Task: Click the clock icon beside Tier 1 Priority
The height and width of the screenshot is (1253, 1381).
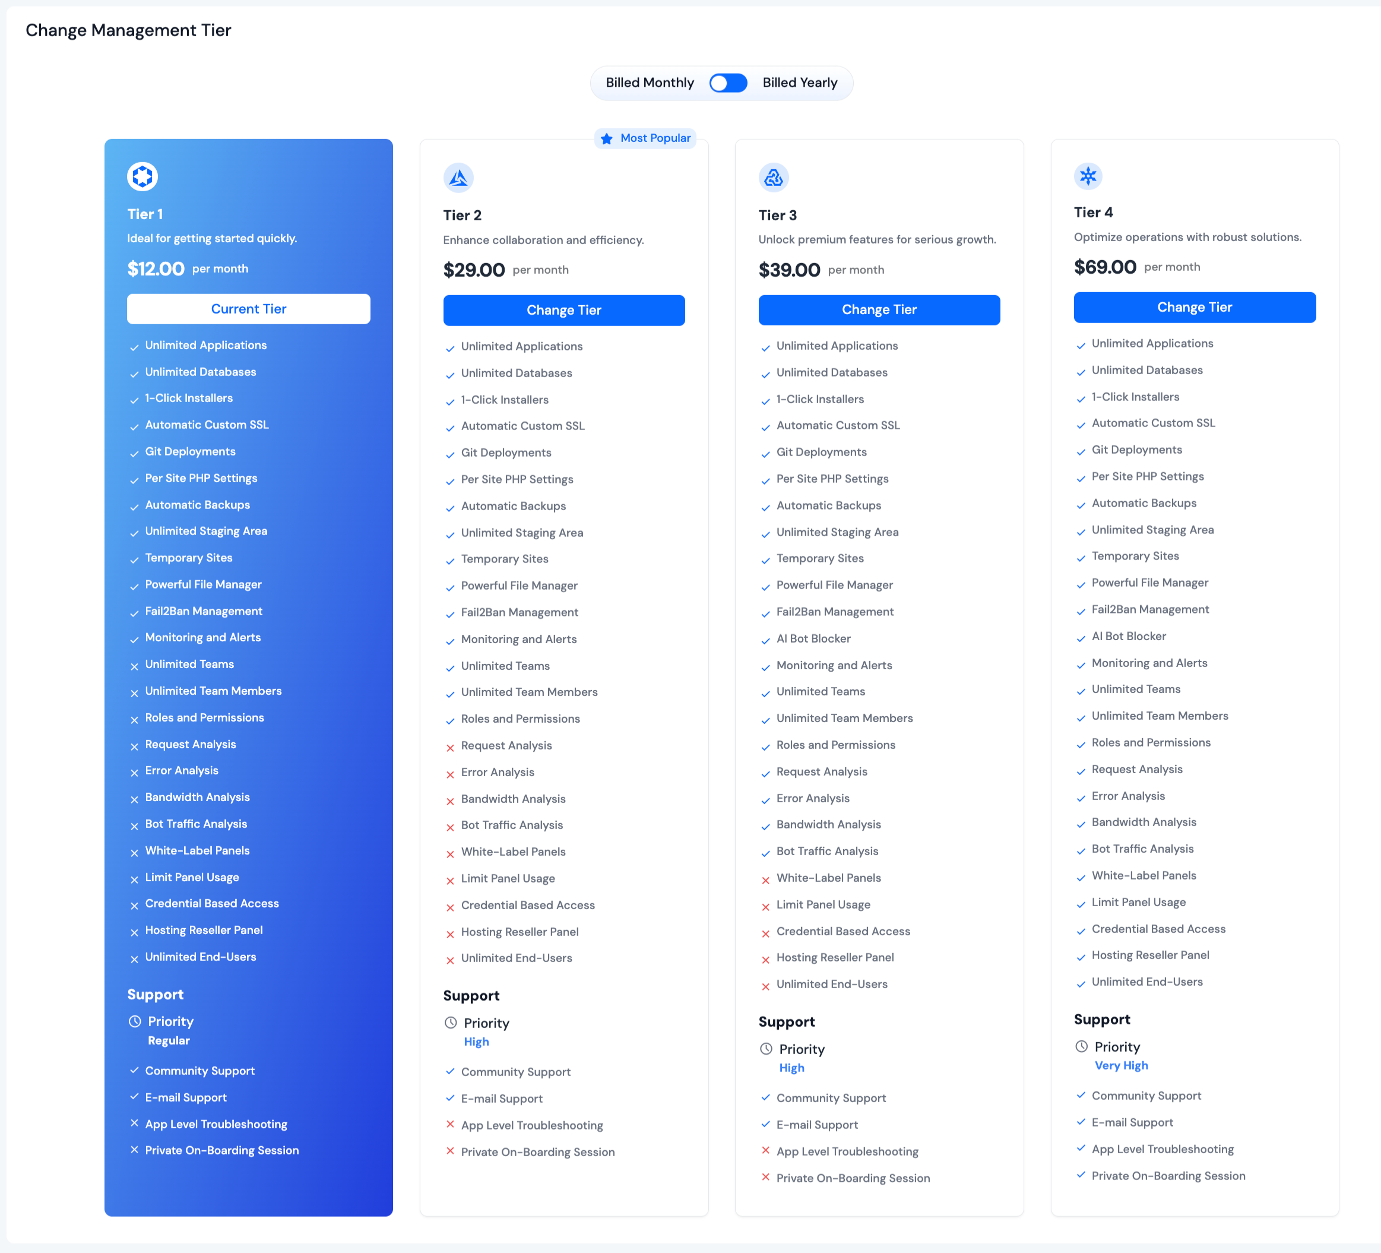Action: click(x=135, y=1021)
